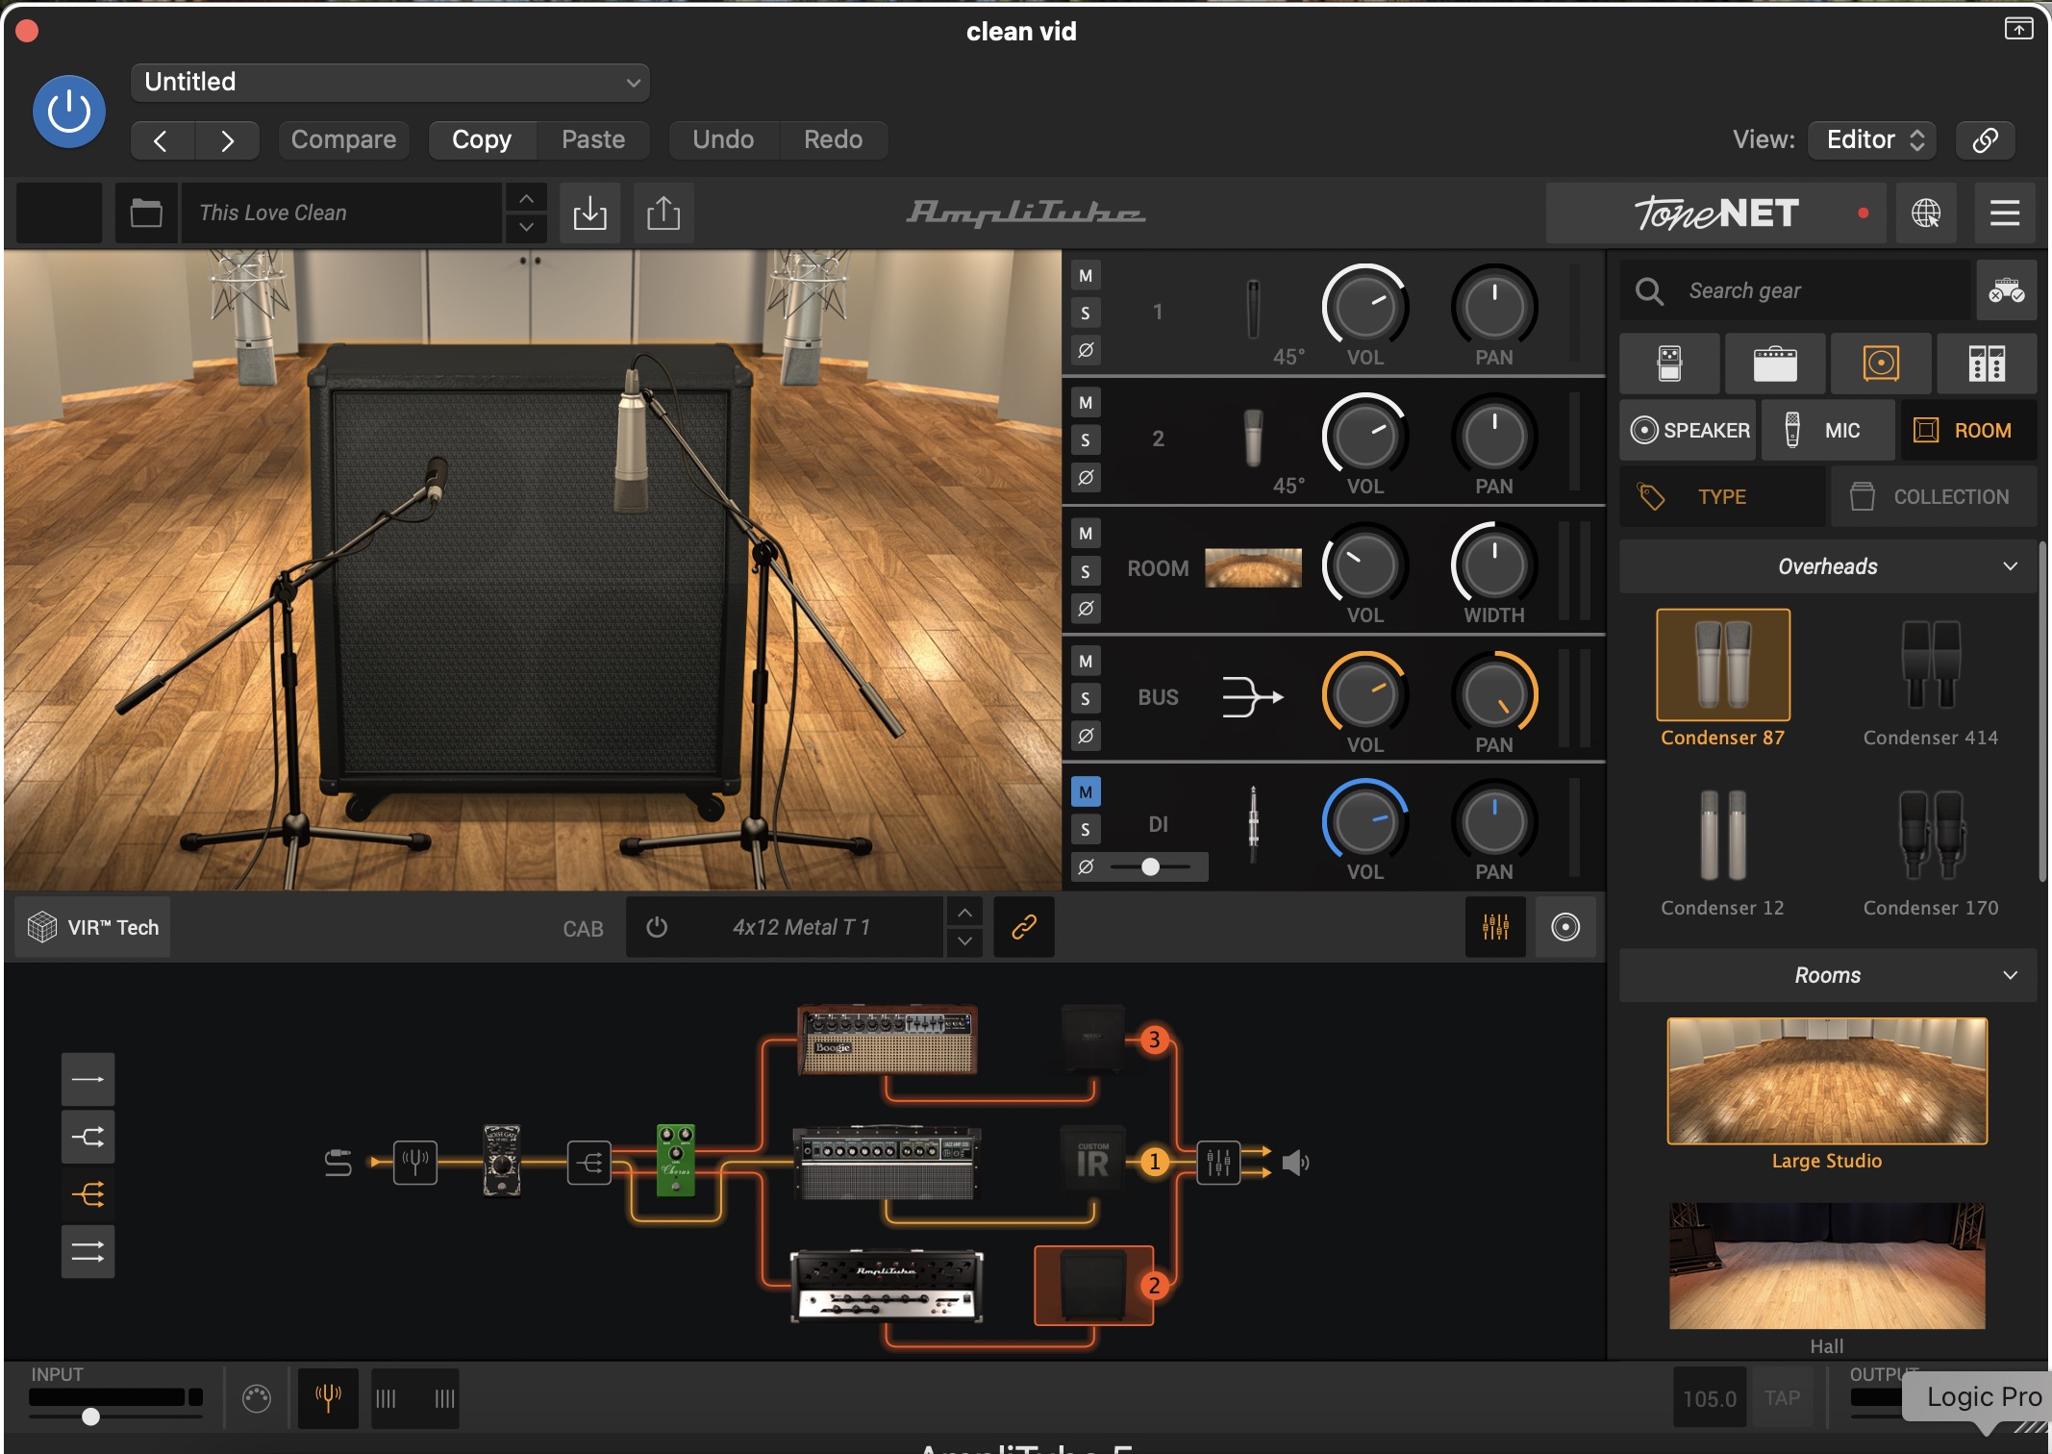This screenshot has width=2052, height=1454.
Task: Invert phase on mic channel 2
Action: (1086, 477)
